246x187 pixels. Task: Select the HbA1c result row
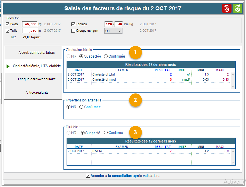122,151
